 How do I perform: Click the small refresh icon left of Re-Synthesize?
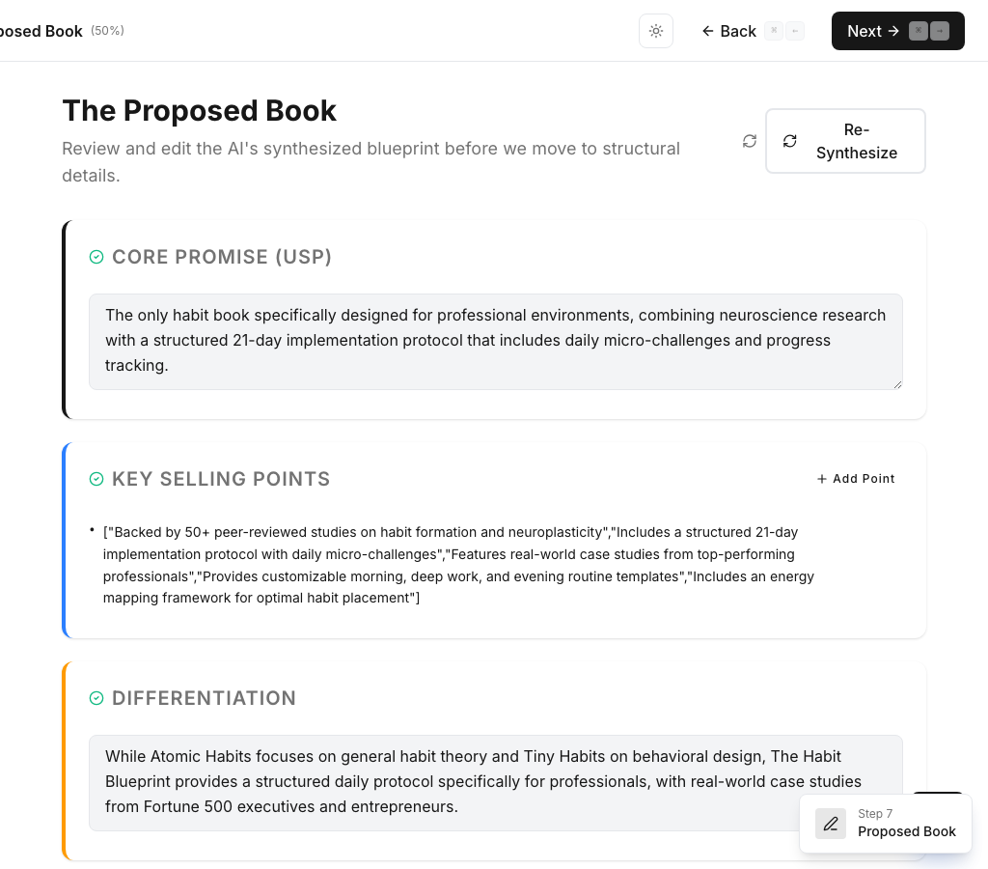(750, 141)
